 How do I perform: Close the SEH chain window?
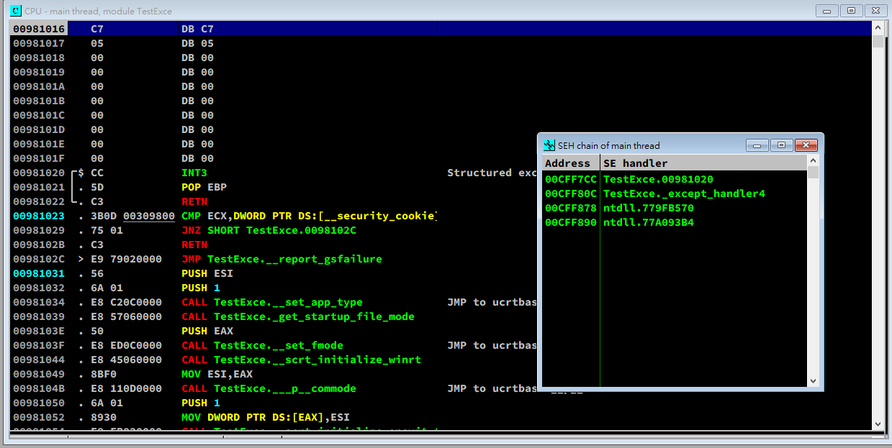tap(806, 145)
